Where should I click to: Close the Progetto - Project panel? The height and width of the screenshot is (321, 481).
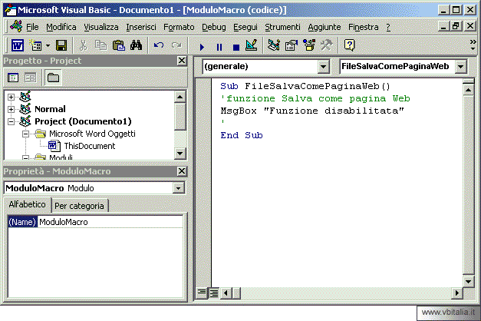click(x=182, y=61)
